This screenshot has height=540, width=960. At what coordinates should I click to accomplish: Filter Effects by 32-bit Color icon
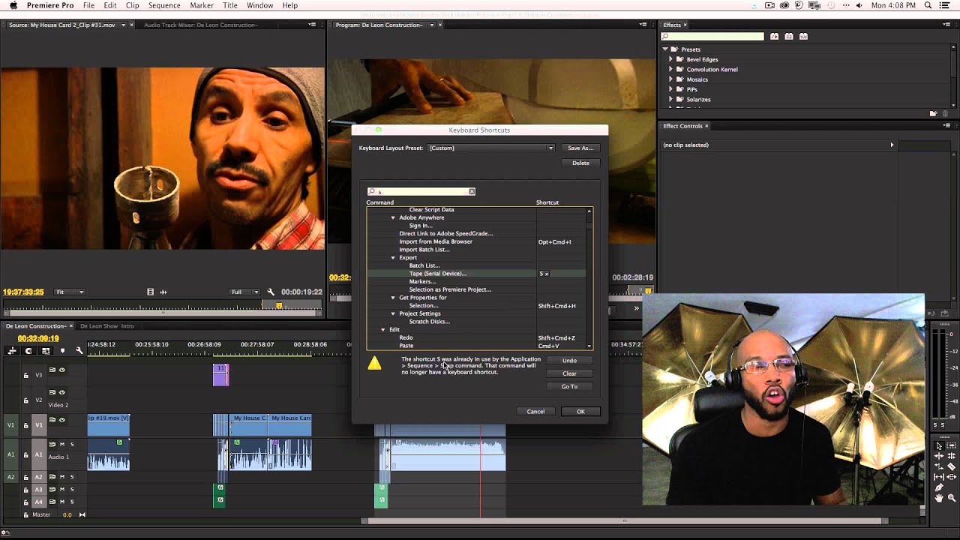[x=789, y=36]
